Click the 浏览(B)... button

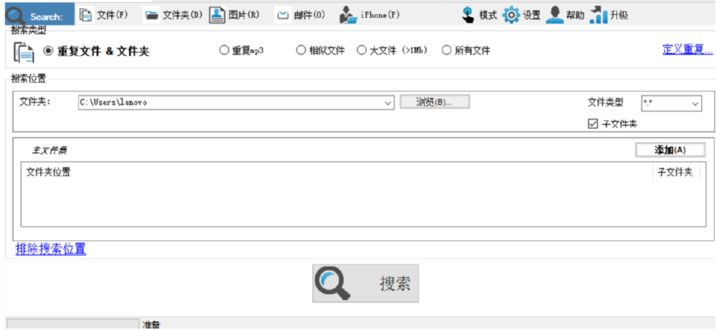(x=434, y=102)
